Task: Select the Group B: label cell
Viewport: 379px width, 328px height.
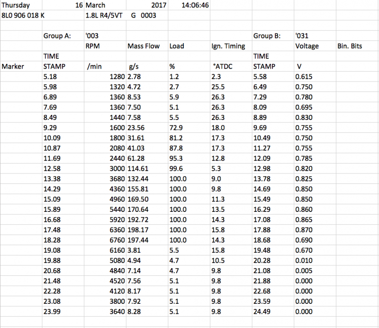Action: point(268,36)
